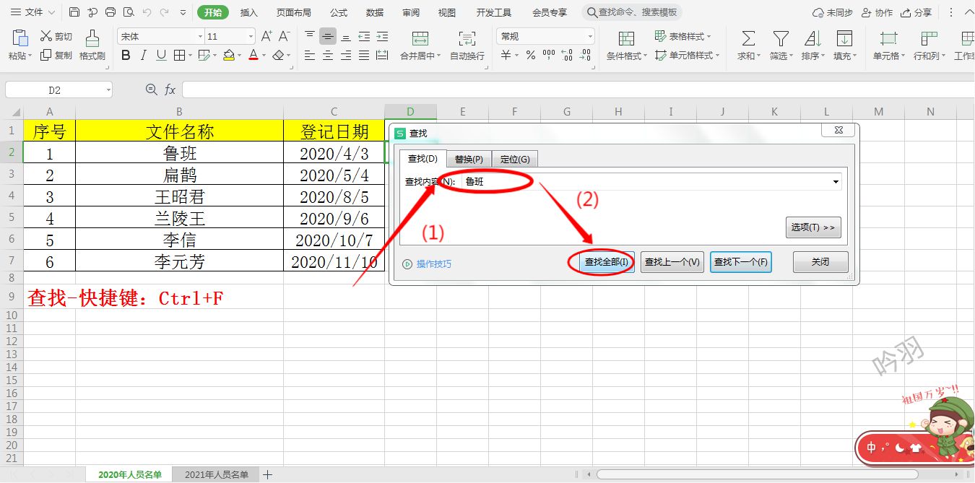Screen dimensions: 975x483
Task: Click the yellow fill color bucket
Action: tap(228, 55)
